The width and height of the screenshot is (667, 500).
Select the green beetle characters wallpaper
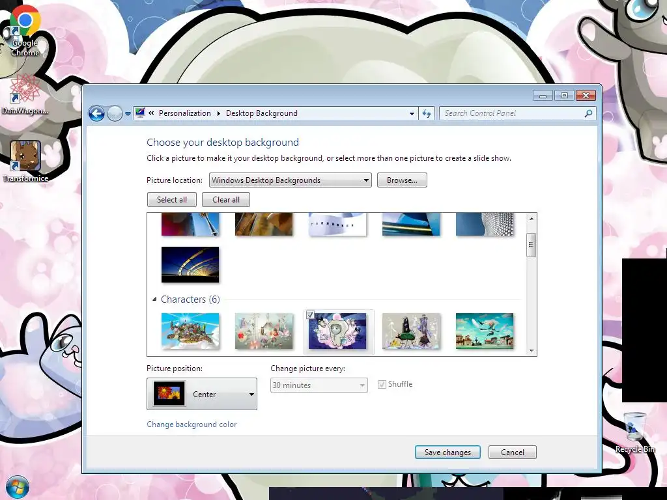[411, 331]
